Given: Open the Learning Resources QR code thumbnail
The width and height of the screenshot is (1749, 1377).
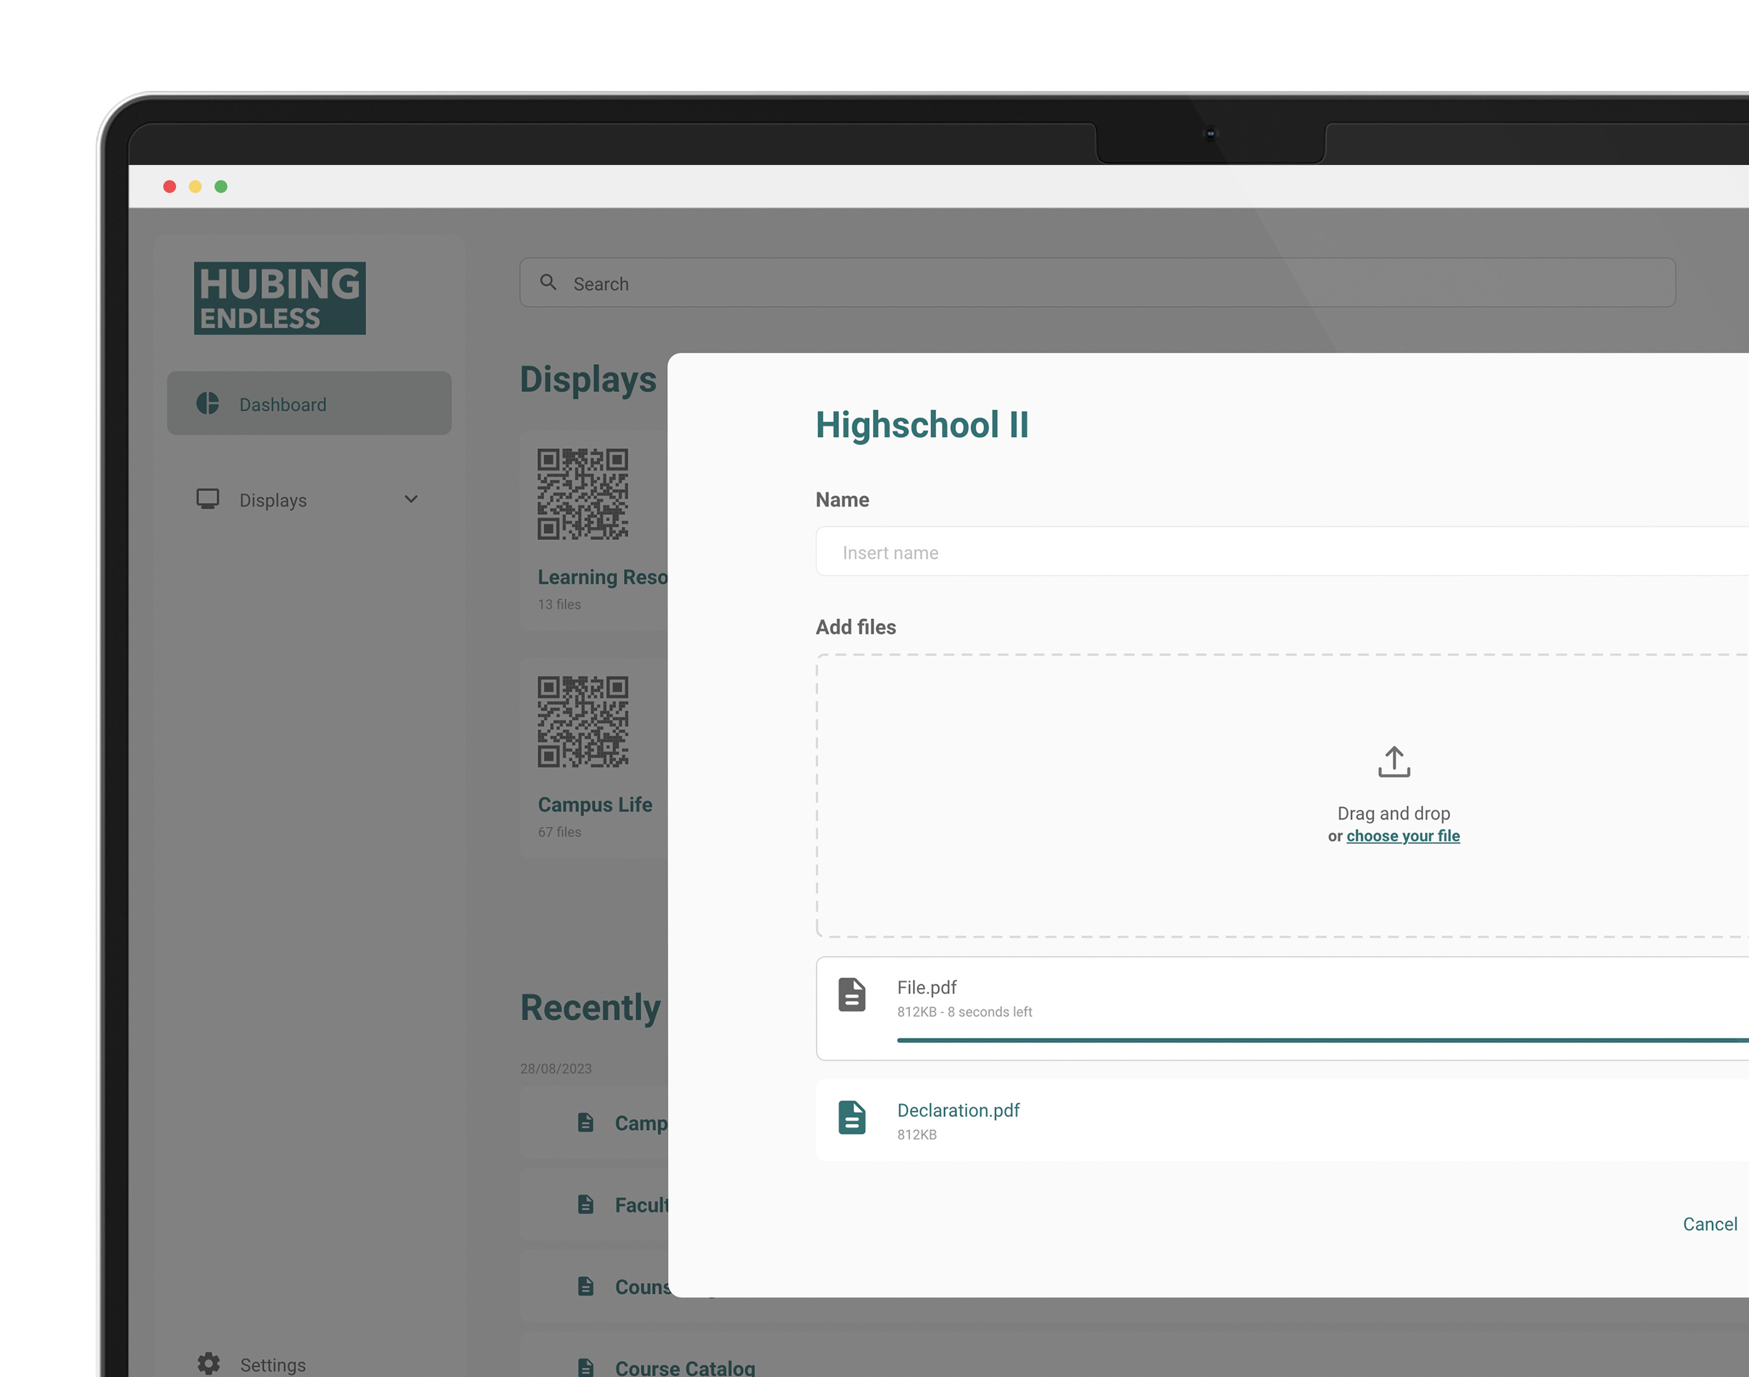Looking at the screenshot, I should (x=583, y=493).
